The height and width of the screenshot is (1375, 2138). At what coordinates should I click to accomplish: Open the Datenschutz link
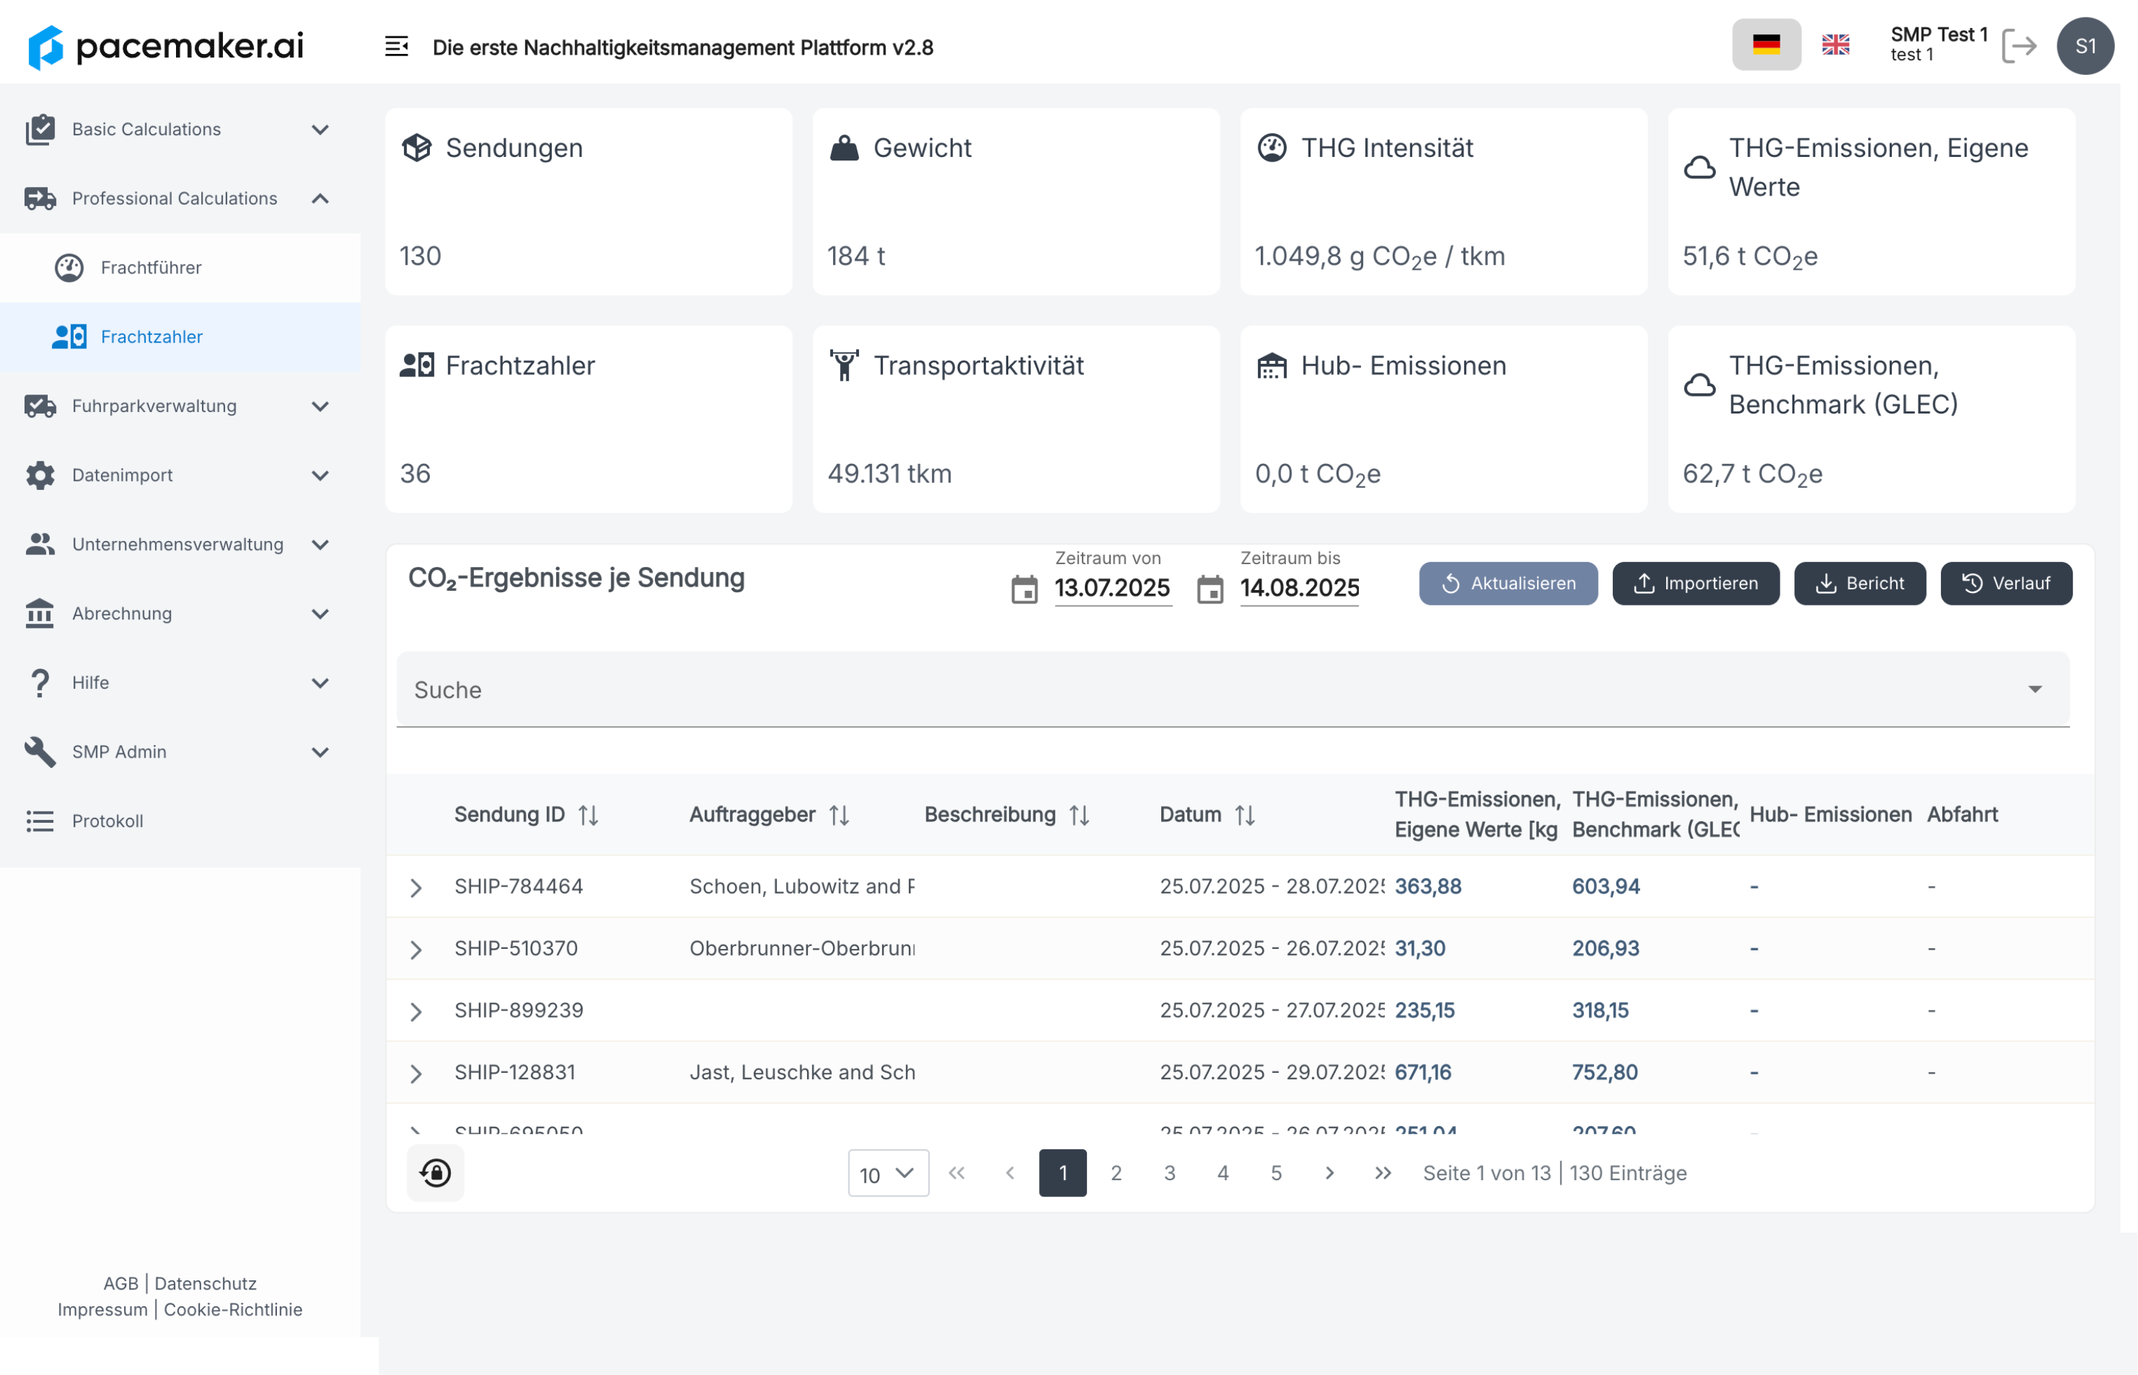[205, 1284]
